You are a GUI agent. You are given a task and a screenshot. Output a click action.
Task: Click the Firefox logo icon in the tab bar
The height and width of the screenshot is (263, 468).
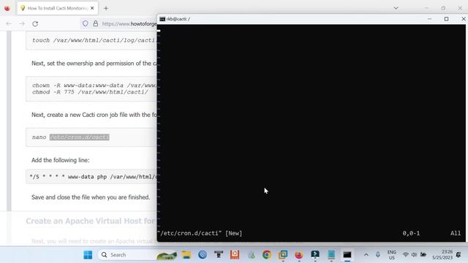click(x=7, y=8)
